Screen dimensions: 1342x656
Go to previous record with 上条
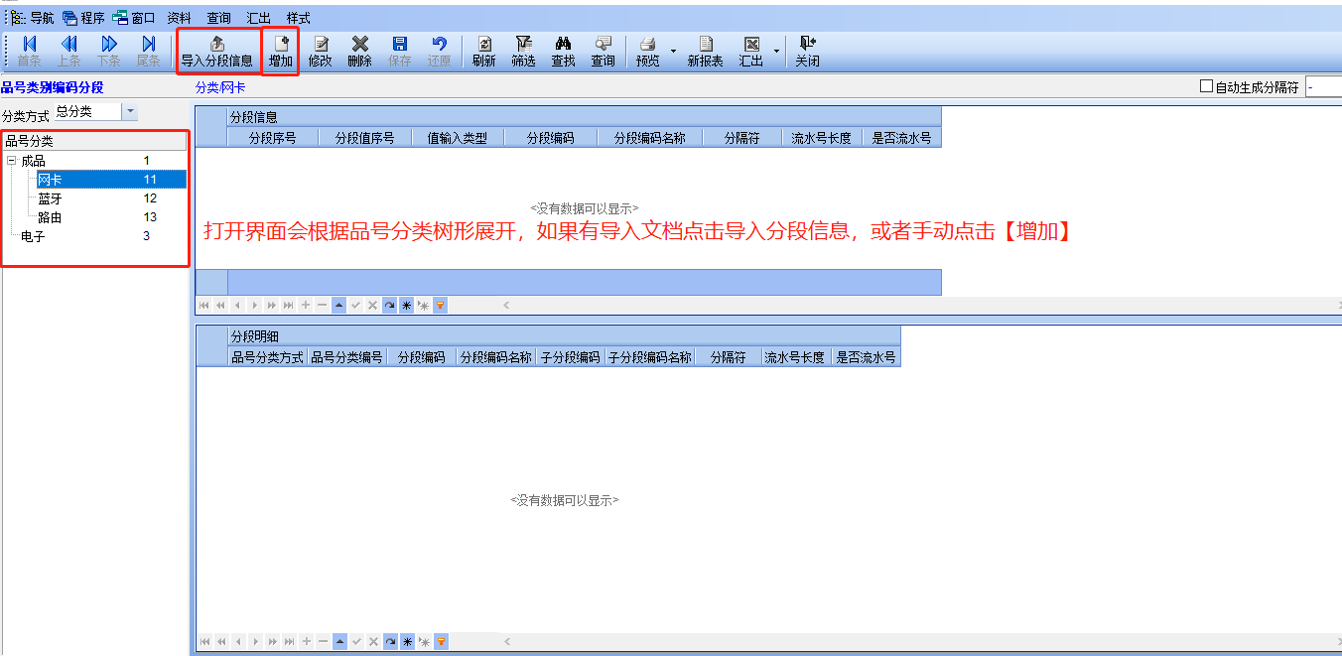[69, 51]
